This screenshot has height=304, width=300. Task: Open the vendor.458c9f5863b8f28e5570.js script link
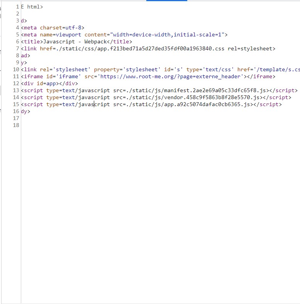point(193,98)
